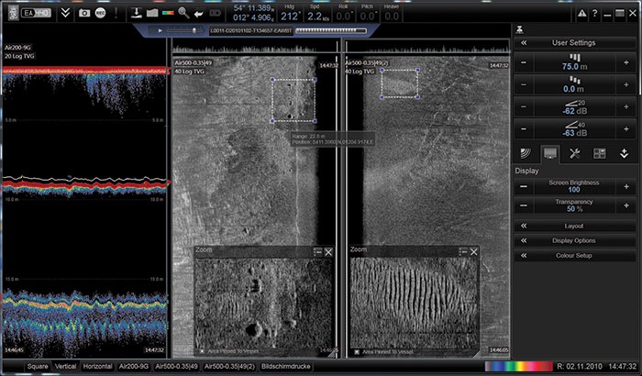Switch to the Air200-9G channel tab

(134, 366)
